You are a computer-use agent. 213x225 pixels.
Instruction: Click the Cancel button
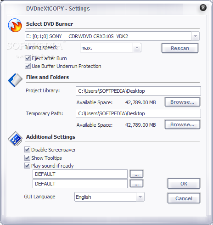click(x=184, y=198)
